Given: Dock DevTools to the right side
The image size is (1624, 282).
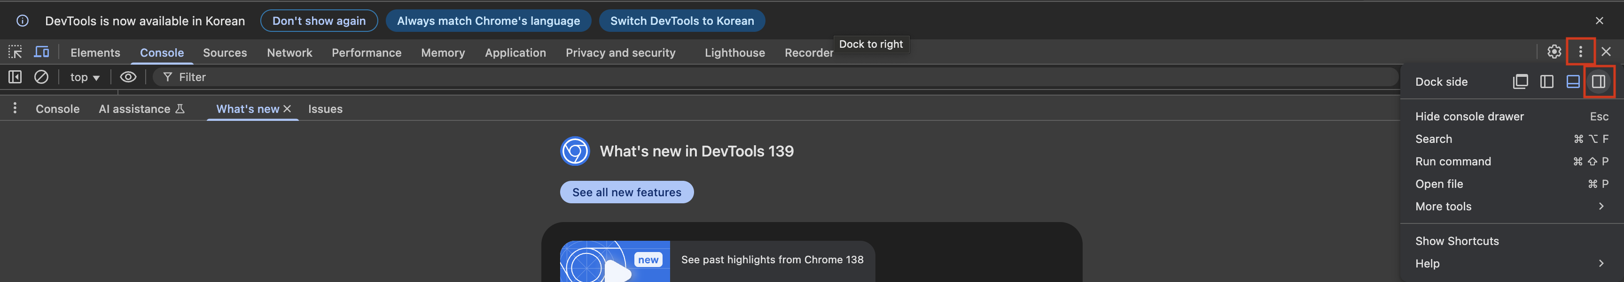Looking at the screenshot, I should [x=1598, y=82].
